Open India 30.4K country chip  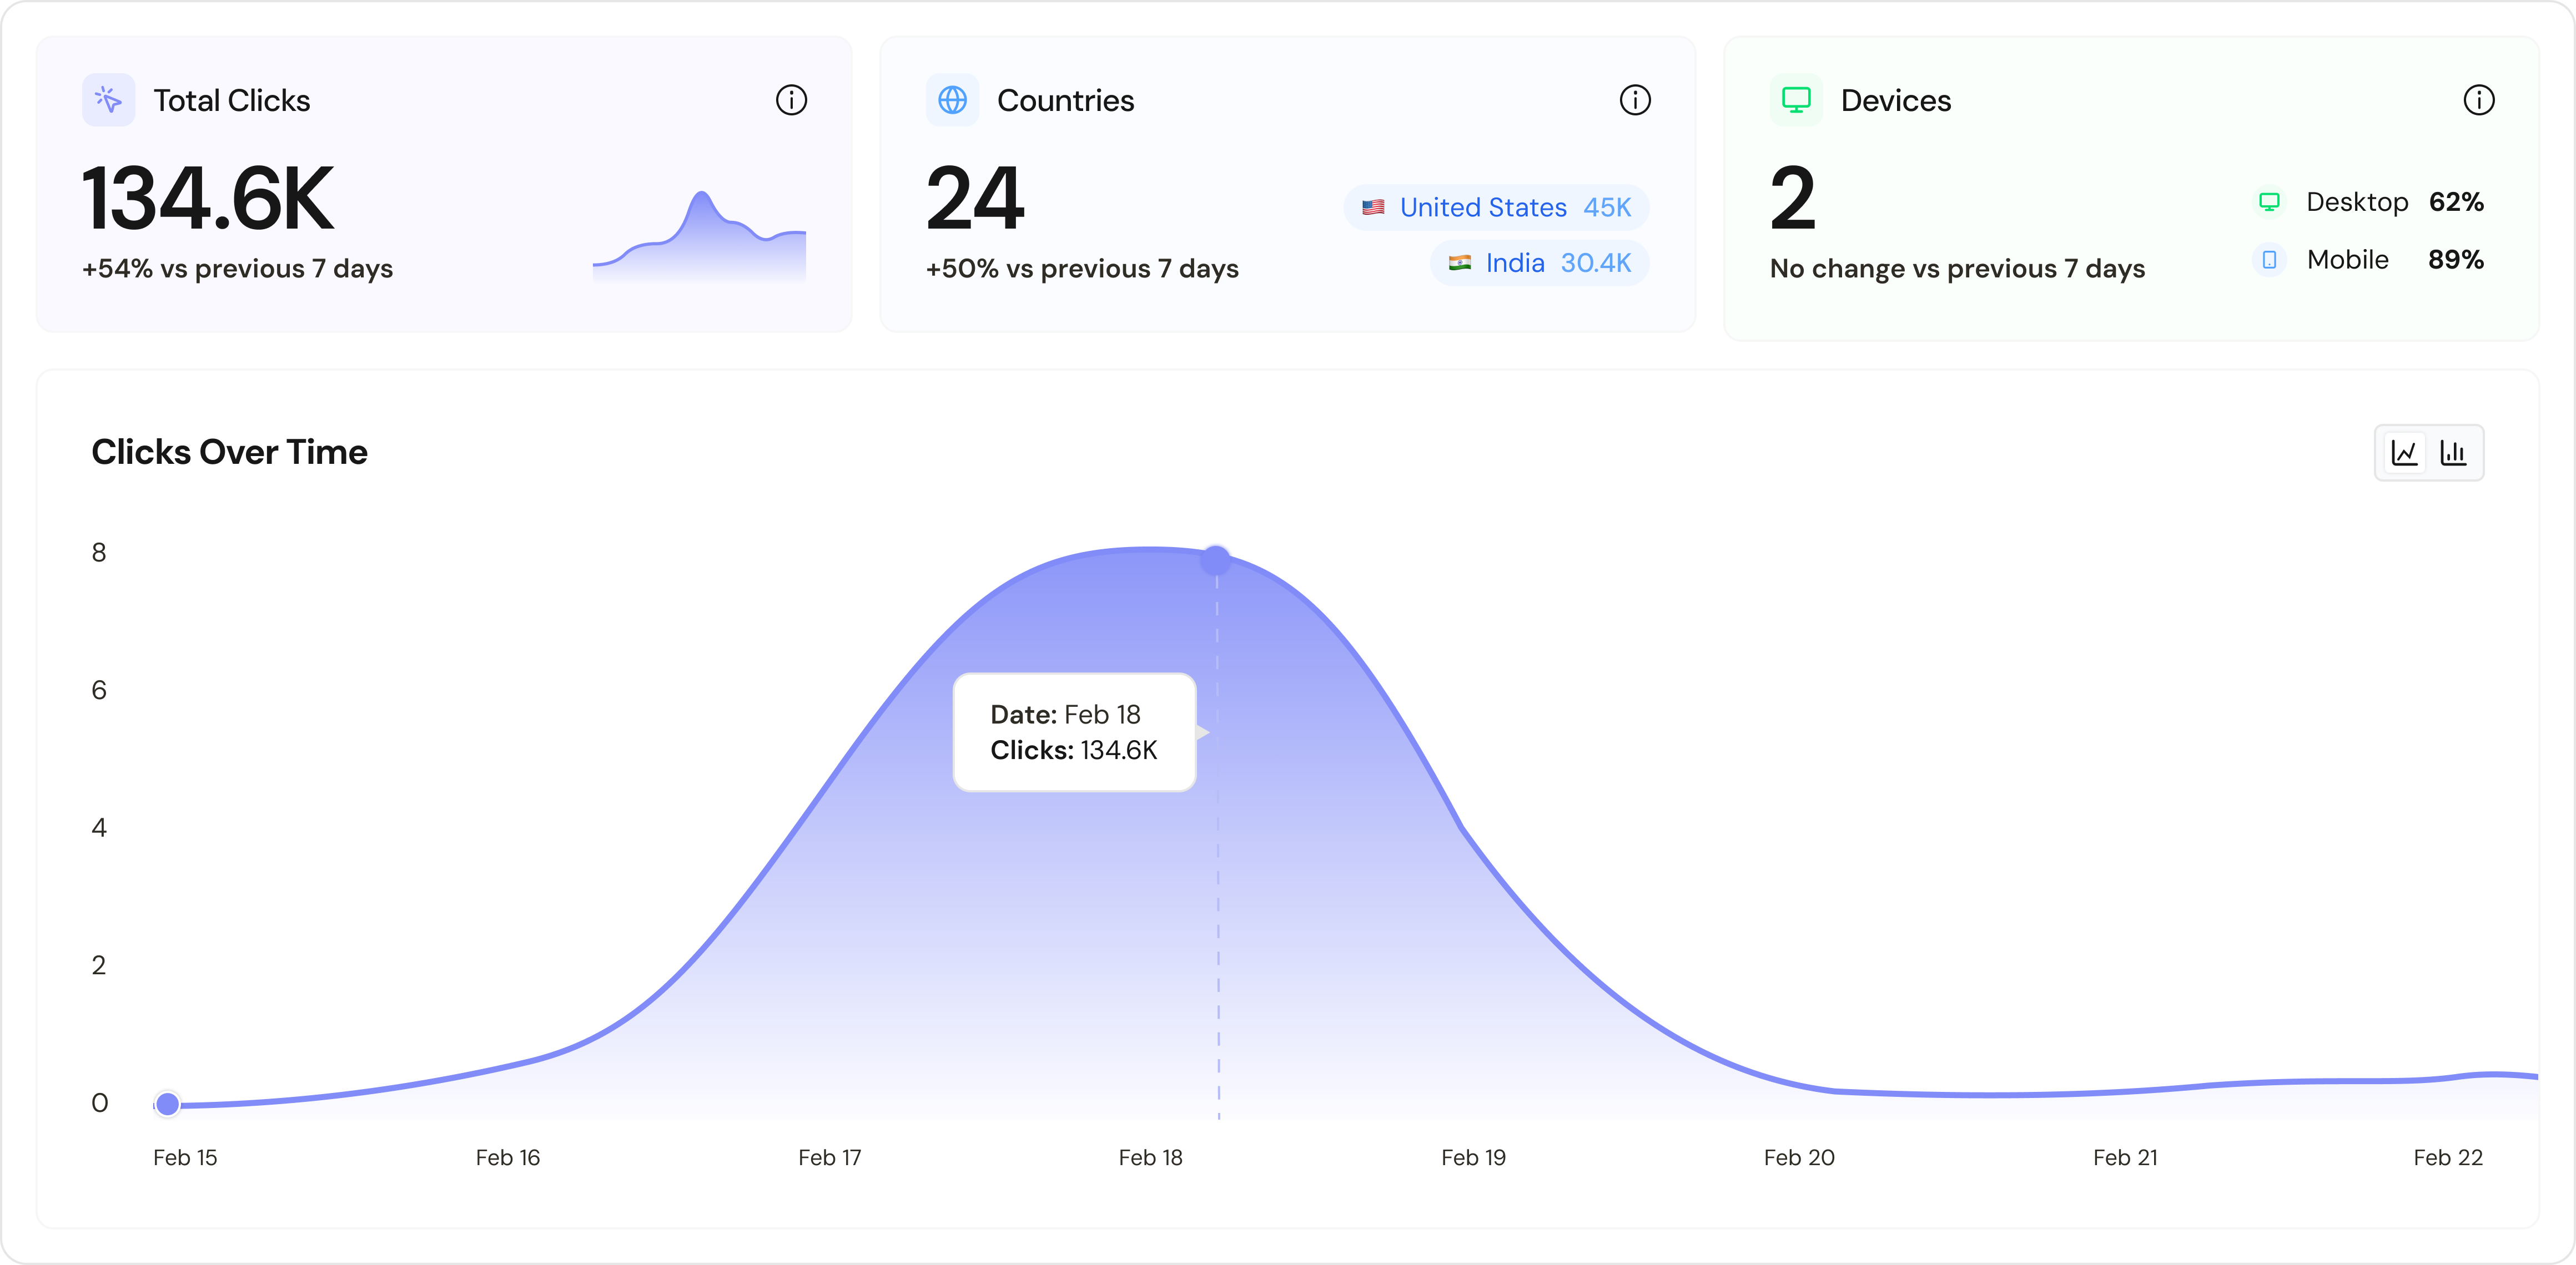(x=1539, y=263)
